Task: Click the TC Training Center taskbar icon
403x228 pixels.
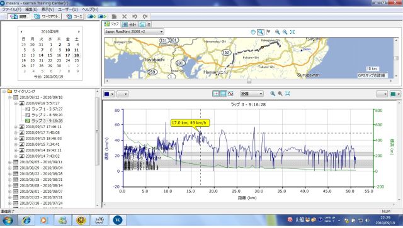Action: click(x=118, y=220)
